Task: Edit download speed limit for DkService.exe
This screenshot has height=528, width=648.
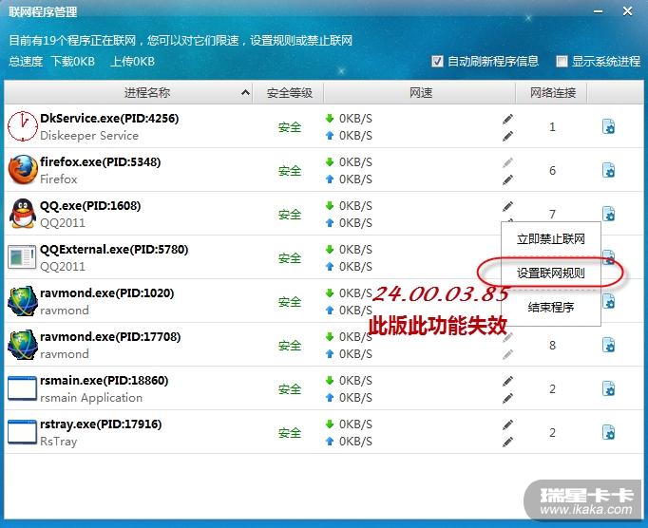Action: [508, 119]
